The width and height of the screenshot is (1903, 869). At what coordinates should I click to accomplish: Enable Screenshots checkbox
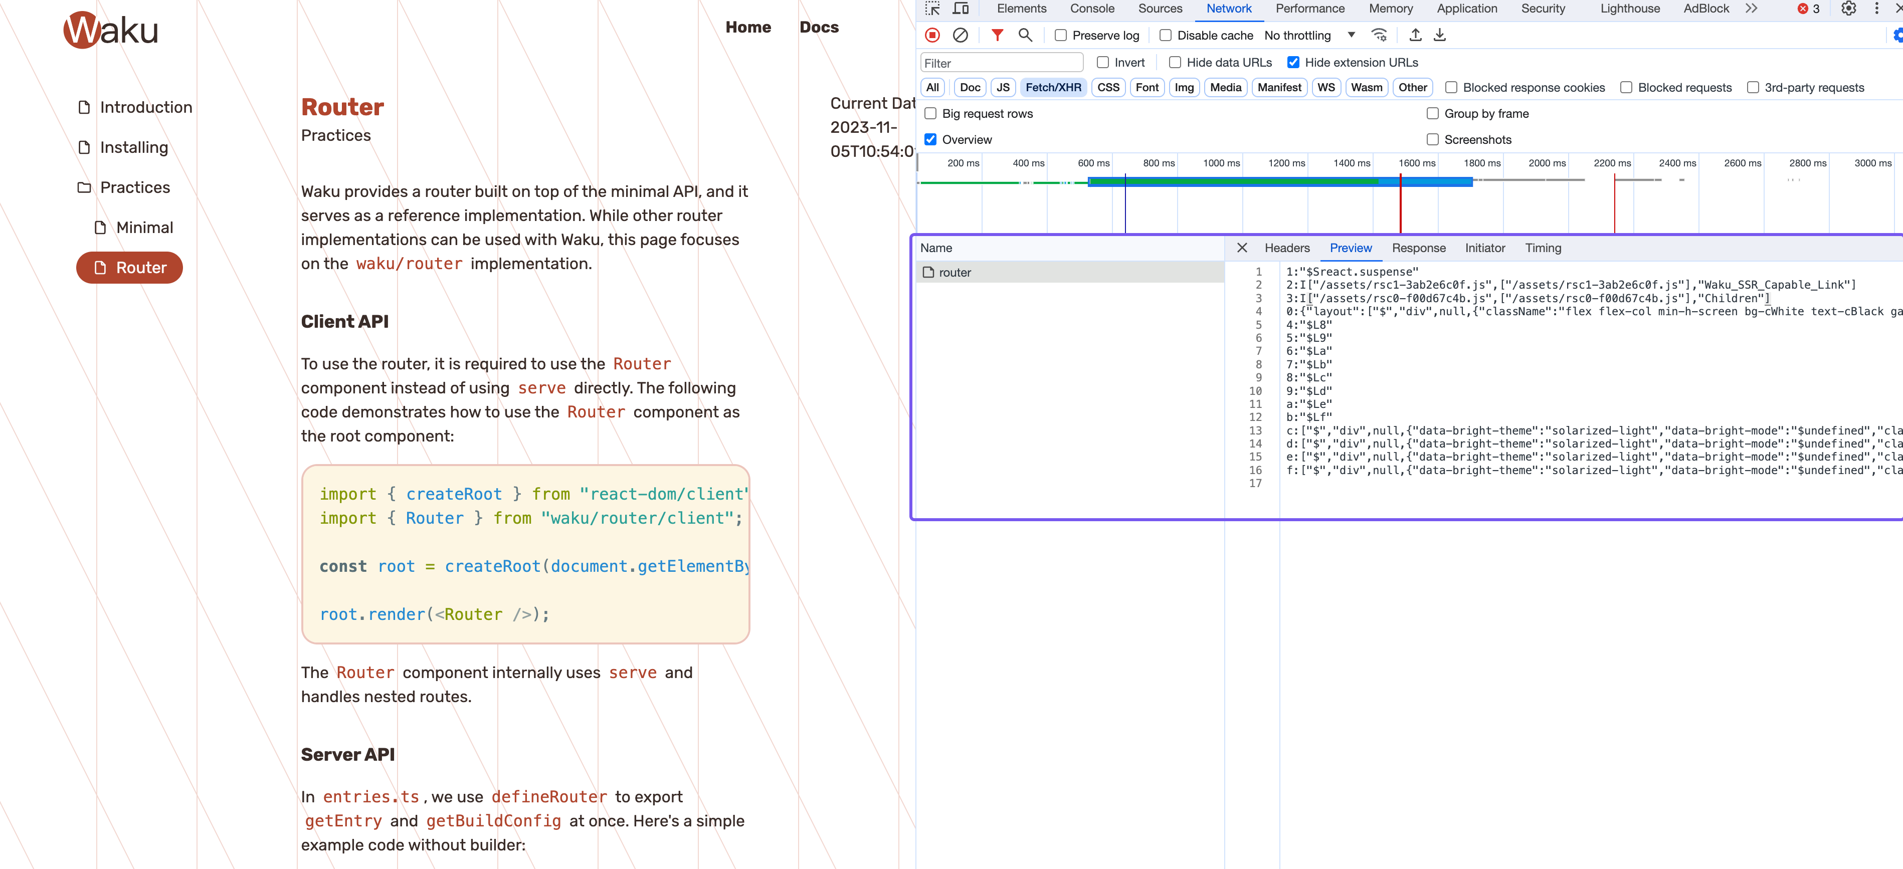pyautogui.click(x=1432, y=139)
